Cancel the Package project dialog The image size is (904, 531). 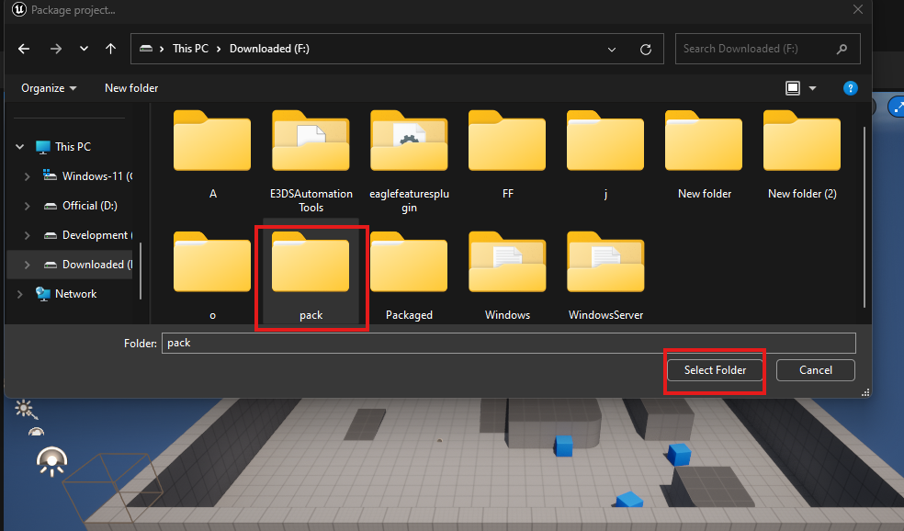pyautogui.click(x=815, y=370)
